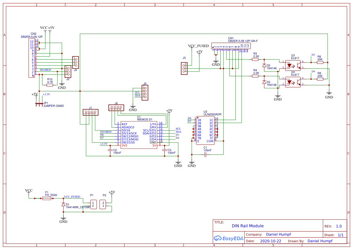
Task: Select the C2 100nF capacitor symbol
Action: point(110,150)
